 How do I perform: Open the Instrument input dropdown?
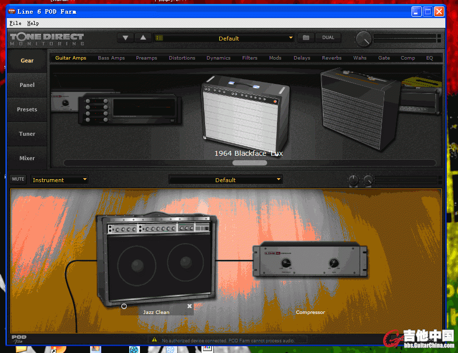coord(59,180)
